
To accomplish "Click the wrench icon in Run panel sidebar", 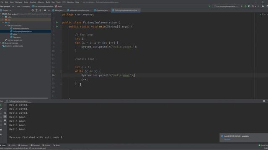I will [1, 109].
